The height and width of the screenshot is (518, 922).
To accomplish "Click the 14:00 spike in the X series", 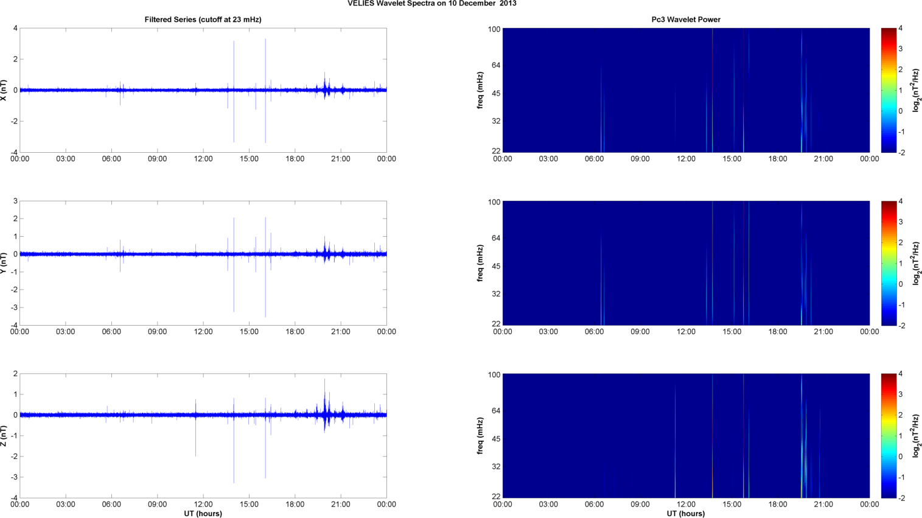I will click(x=234, y=91).
